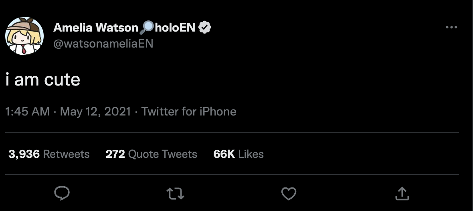Click the 272 quote count number
The width and height of the screenshot is (473, 211).
(x=115, y=154)
